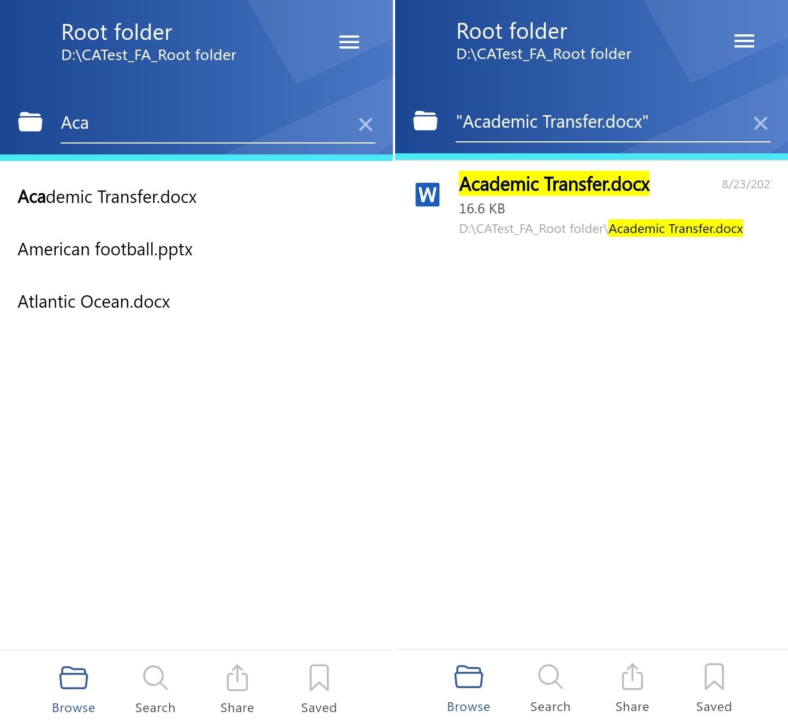Select the American football.pptx suggestion

click(105, 249)
